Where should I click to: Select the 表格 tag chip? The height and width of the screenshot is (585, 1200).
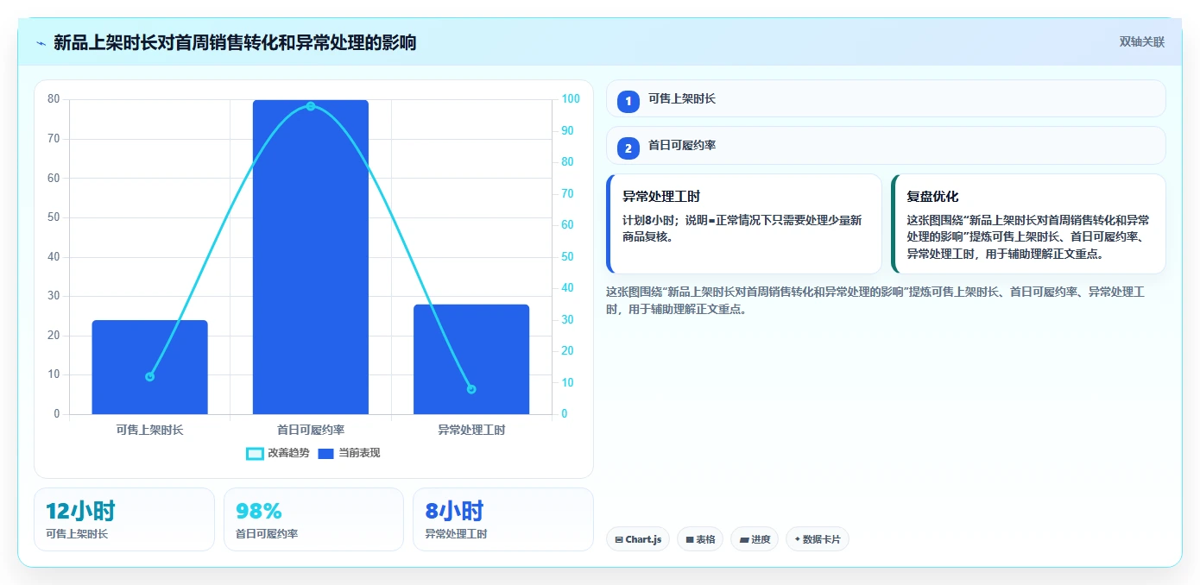pos(700,539)
